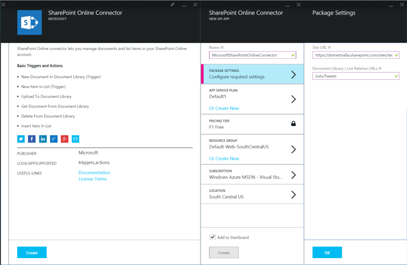
Task: Click info icon next to Name label
Action: 222,48
